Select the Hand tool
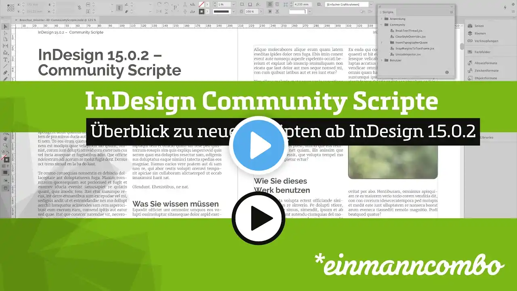Screen dimensions: 517x291 click(6, 139)
